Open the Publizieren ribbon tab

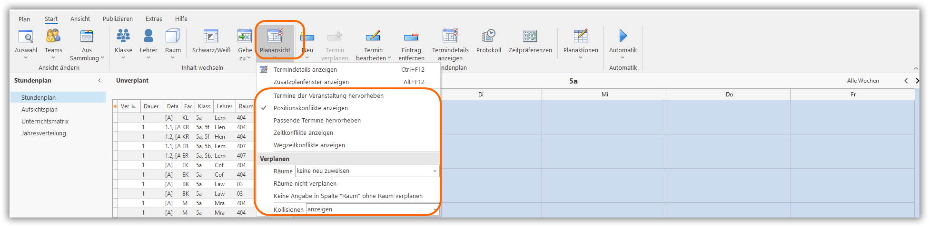(118, 19)
